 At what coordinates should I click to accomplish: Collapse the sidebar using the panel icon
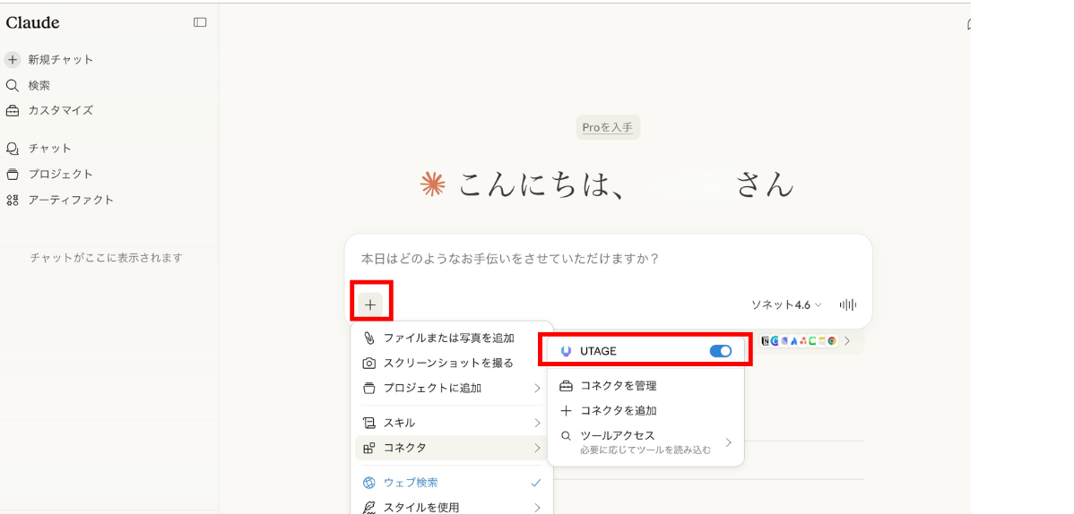(200, 22)
